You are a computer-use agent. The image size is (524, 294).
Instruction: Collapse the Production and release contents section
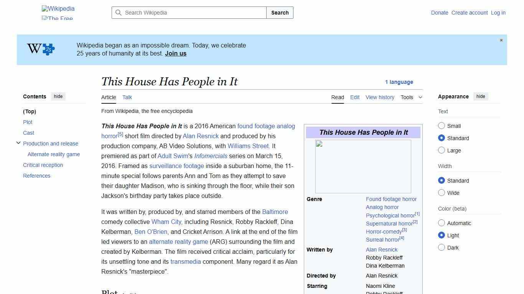[x=18, y=142]
